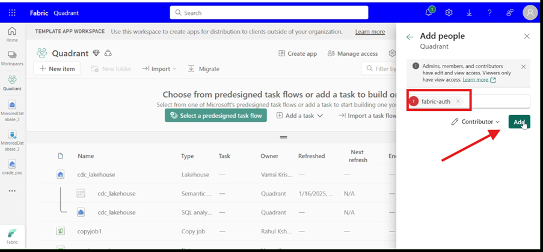Click the feedback icon in header
This screenshot has width=543, height=252.
click(x=510, y=13)
